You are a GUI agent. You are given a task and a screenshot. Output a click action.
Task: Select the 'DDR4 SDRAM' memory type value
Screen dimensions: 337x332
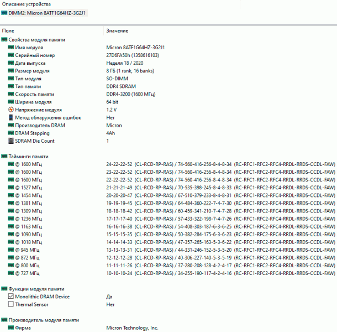click(121, 86)
